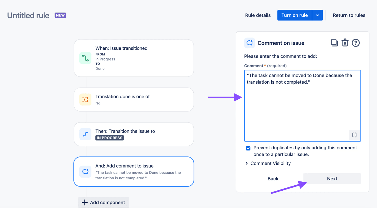377x208 pixels.
Task: Duplicate the Comment on issue component
Action: coord(334,43)
